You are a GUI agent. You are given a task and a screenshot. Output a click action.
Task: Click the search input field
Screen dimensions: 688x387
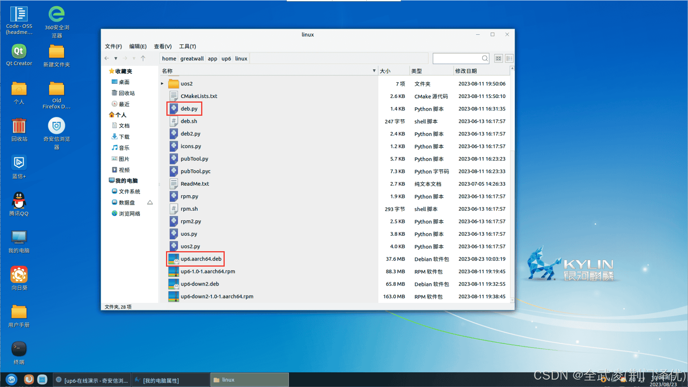(457, 59)
